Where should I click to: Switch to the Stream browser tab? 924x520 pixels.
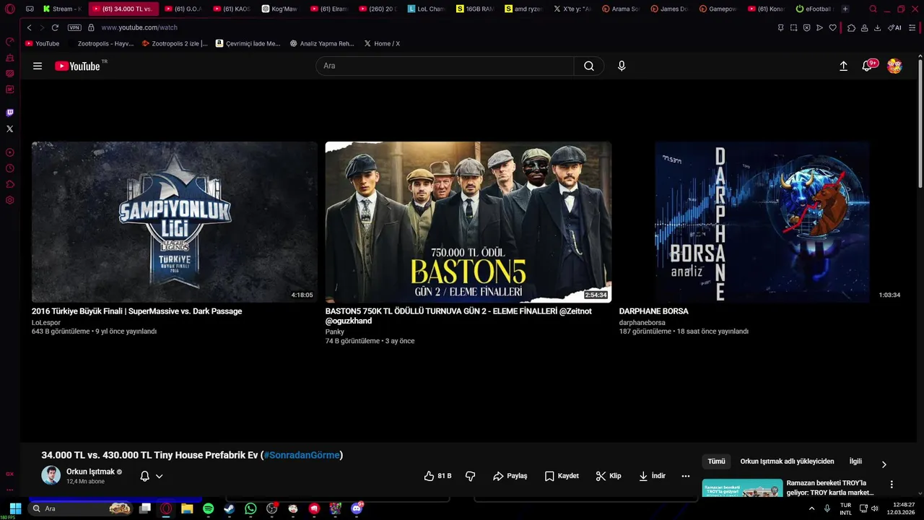64,9
